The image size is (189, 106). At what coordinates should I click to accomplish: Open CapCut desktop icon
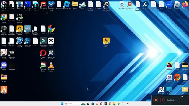pos(51,41)
